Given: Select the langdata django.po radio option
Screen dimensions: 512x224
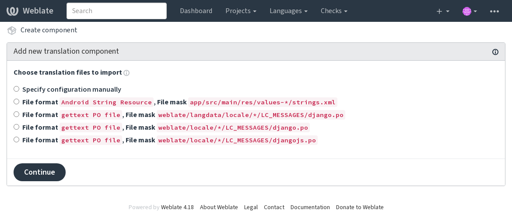Looking at the screenshot, I should 16,114.
